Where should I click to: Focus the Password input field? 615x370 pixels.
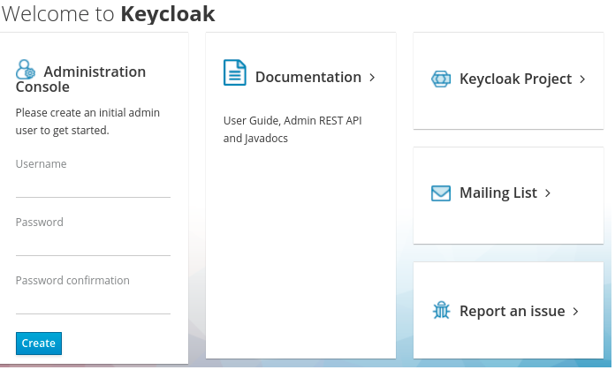pos(93,245)
